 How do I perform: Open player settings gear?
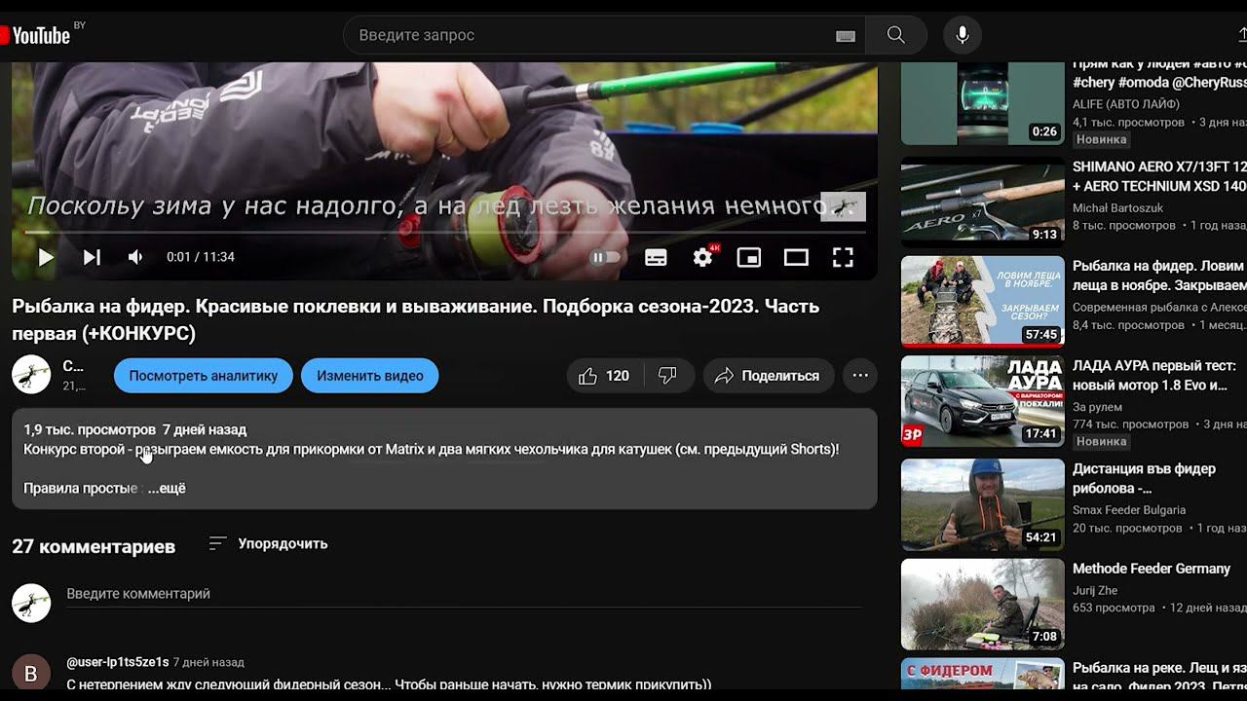(x=702, y=257)
